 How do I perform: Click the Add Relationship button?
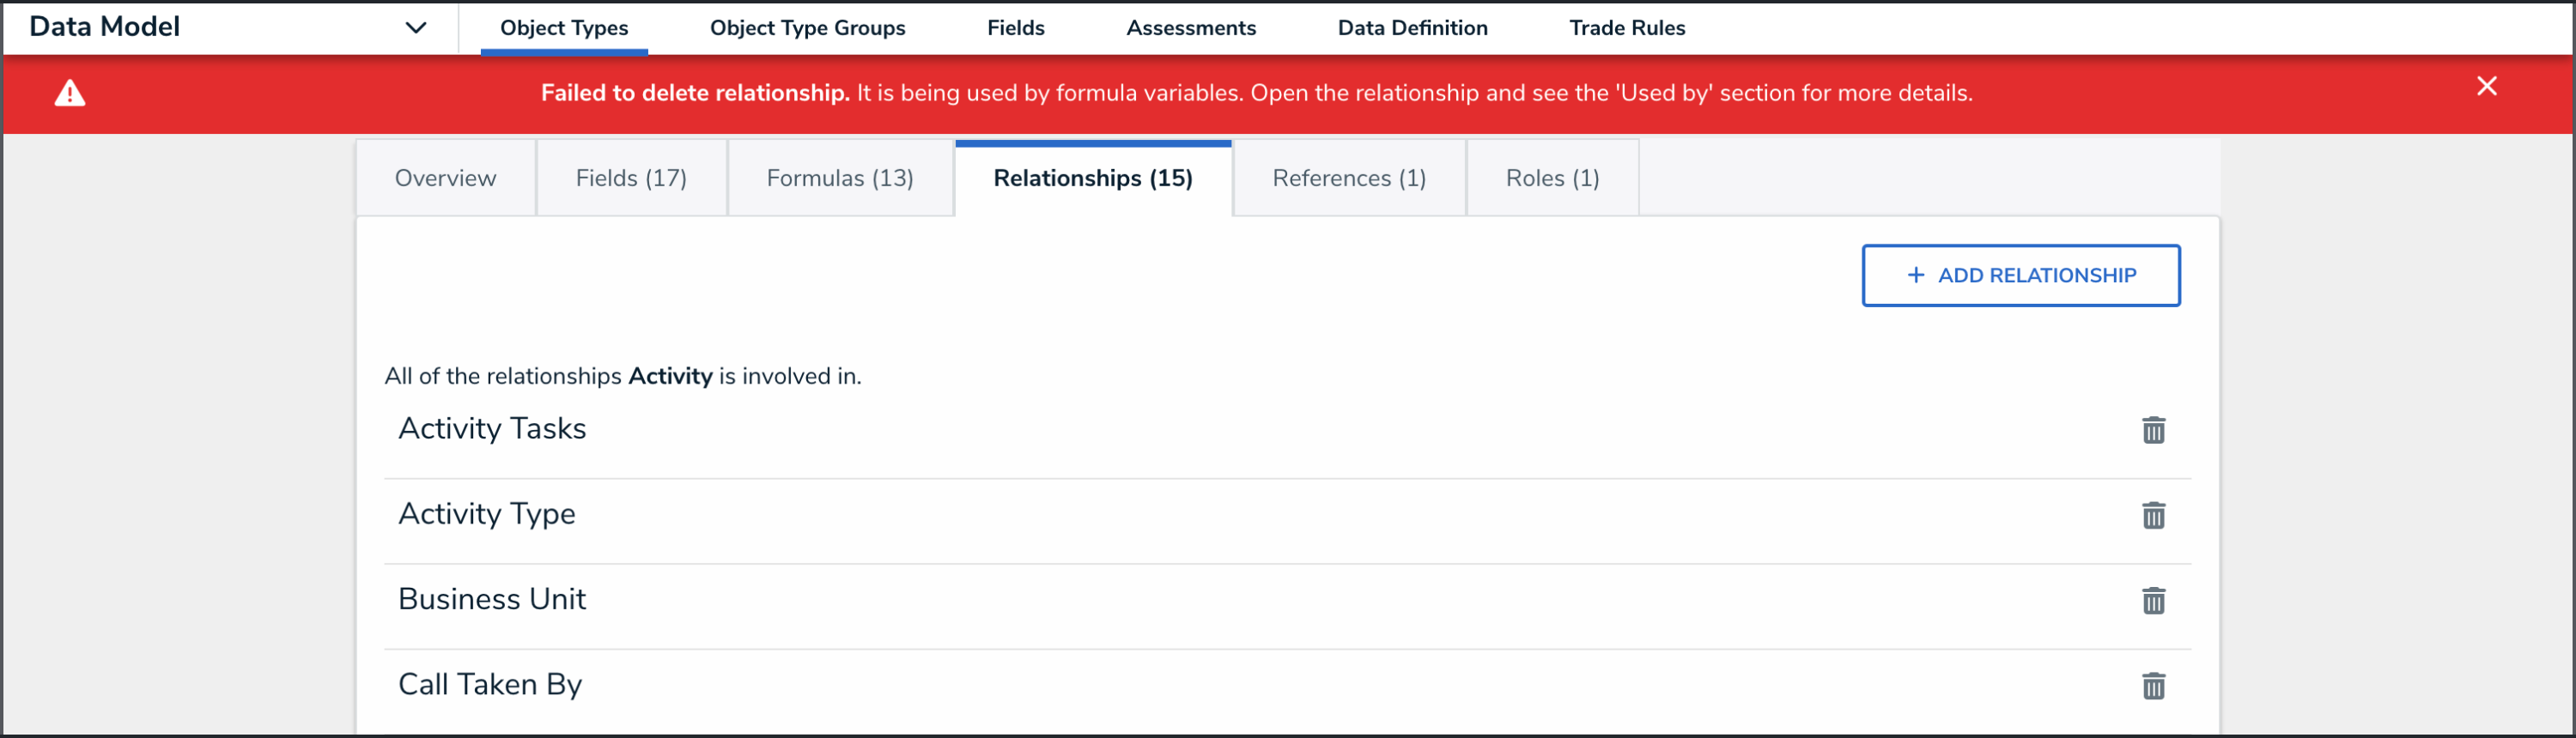(2020, 275)
